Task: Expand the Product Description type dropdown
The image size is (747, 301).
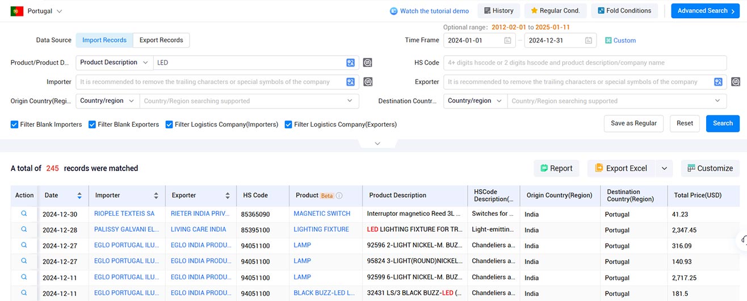Action: (x=114, y=62)
